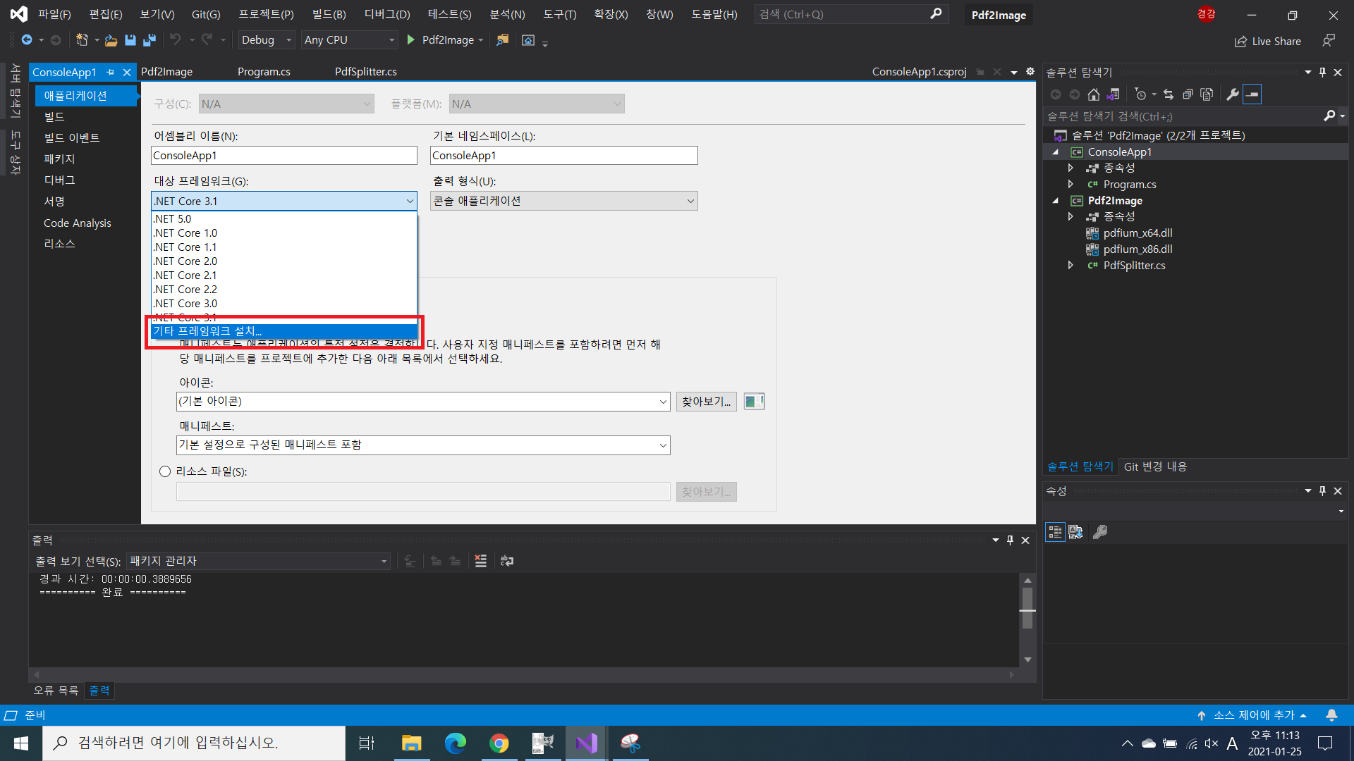Screen dimensions: 1354x761
Task: Click the Open File folder icon
Action: pyautogui.click(x=111, y=40)
